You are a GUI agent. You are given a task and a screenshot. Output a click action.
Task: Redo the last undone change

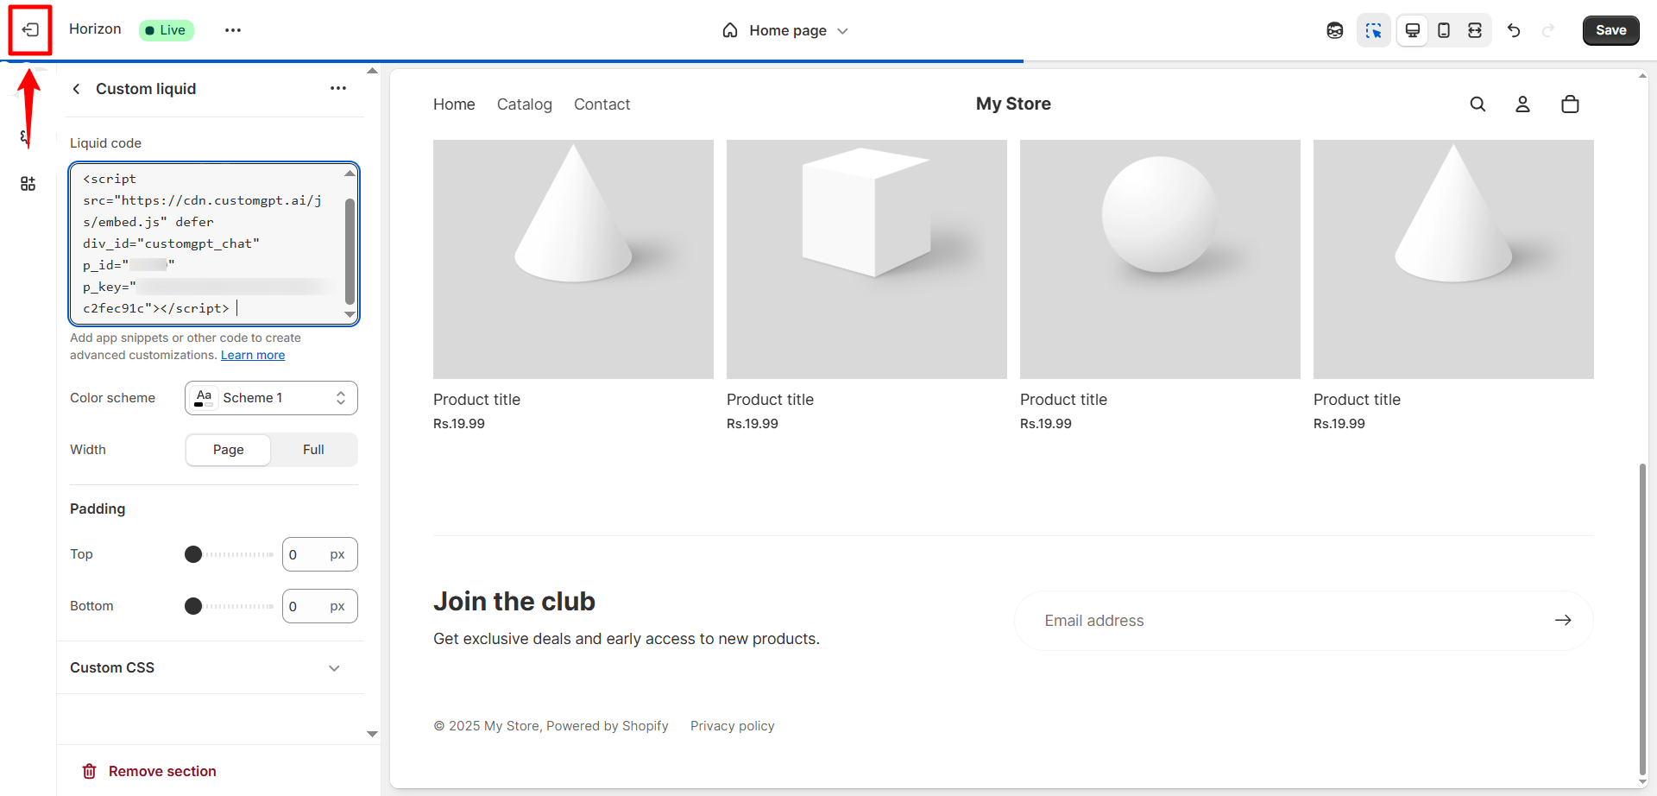1548,30
